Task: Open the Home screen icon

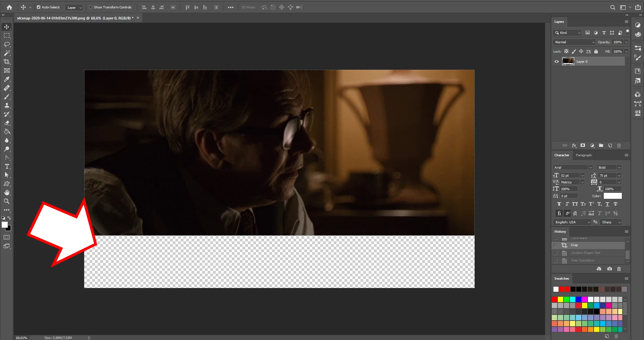Action: coord(9,7)
